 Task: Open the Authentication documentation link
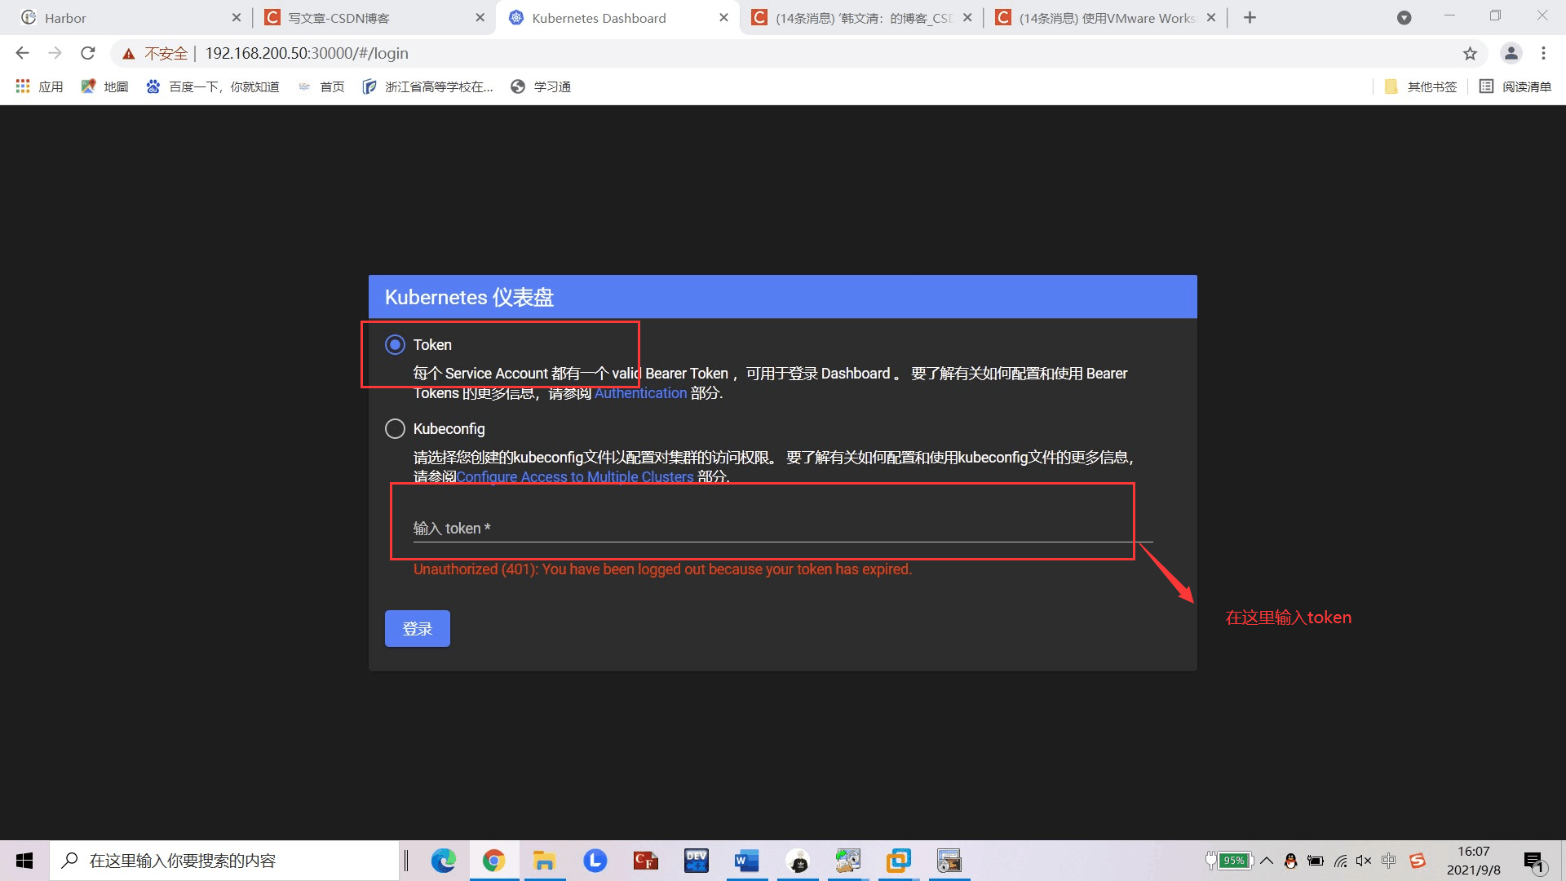(640, 392)
